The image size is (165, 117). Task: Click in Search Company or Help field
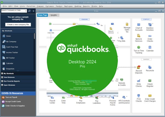pyautogui.click(x=13, y=11)
